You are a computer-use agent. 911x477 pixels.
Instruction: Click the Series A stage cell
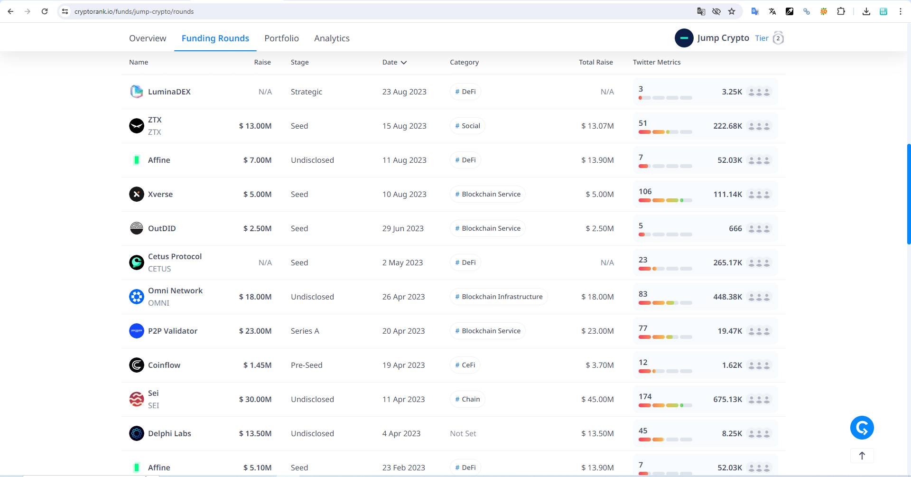(305, 331)
